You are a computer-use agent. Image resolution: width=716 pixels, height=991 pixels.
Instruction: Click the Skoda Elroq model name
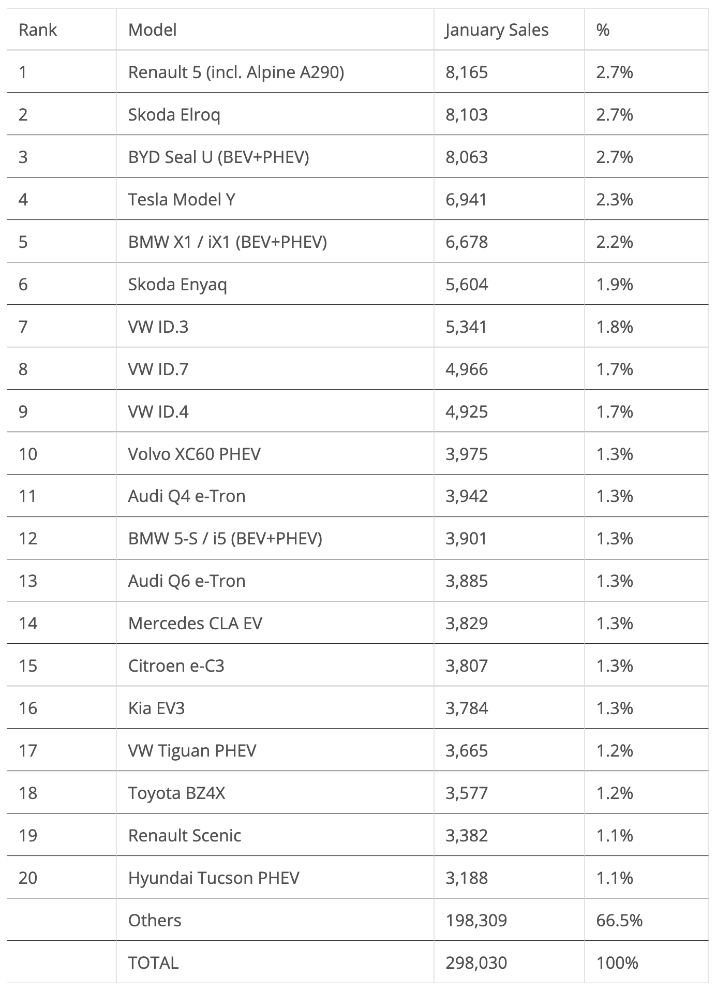pyautogui.click(x=174, y=114)
